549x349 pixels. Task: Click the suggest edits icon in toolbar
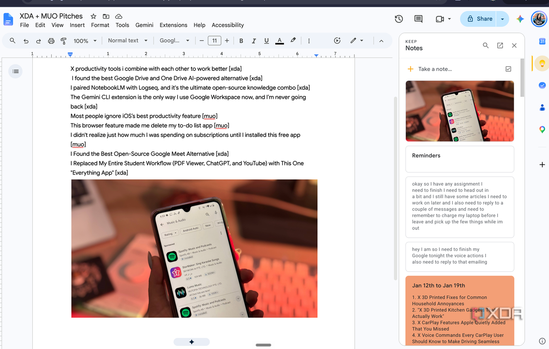pos(337,41)
